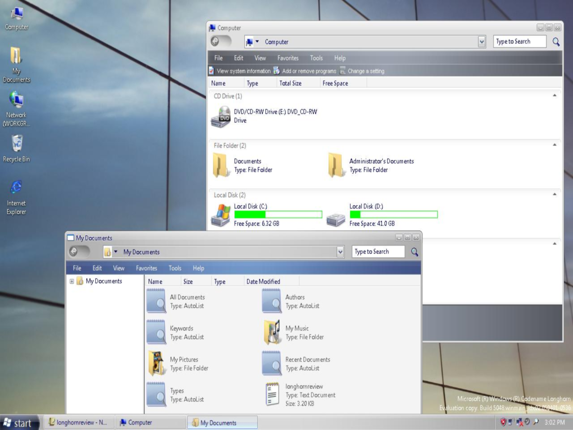The image size is (573, 430).
Task: Open Tools menu in Computer window
Action: pos(316,58)
